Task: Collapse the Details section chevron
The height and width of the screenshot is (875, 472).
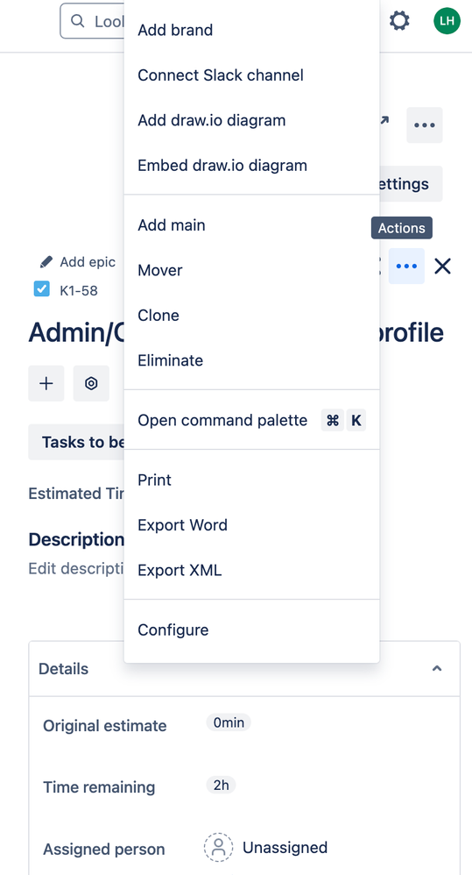Action: click(437, 669)
